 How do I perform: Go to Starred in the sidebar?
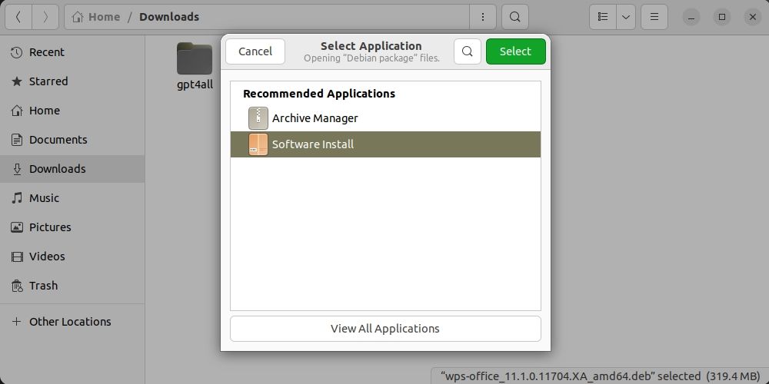tap(48, 81)
